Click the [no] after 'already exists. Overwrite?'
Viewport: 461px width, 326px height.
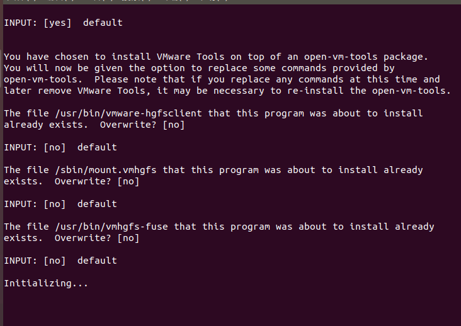pyautogui.click(x=173, y=125)
